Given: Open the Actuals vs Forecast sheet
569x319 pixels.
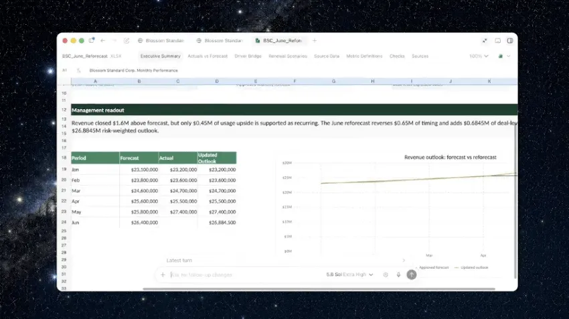Looking at the screenshot, I should (208, 56).
